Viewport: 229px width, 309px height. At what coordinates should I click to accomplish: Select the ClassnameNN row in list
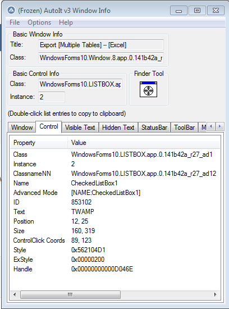click(115, 174)
